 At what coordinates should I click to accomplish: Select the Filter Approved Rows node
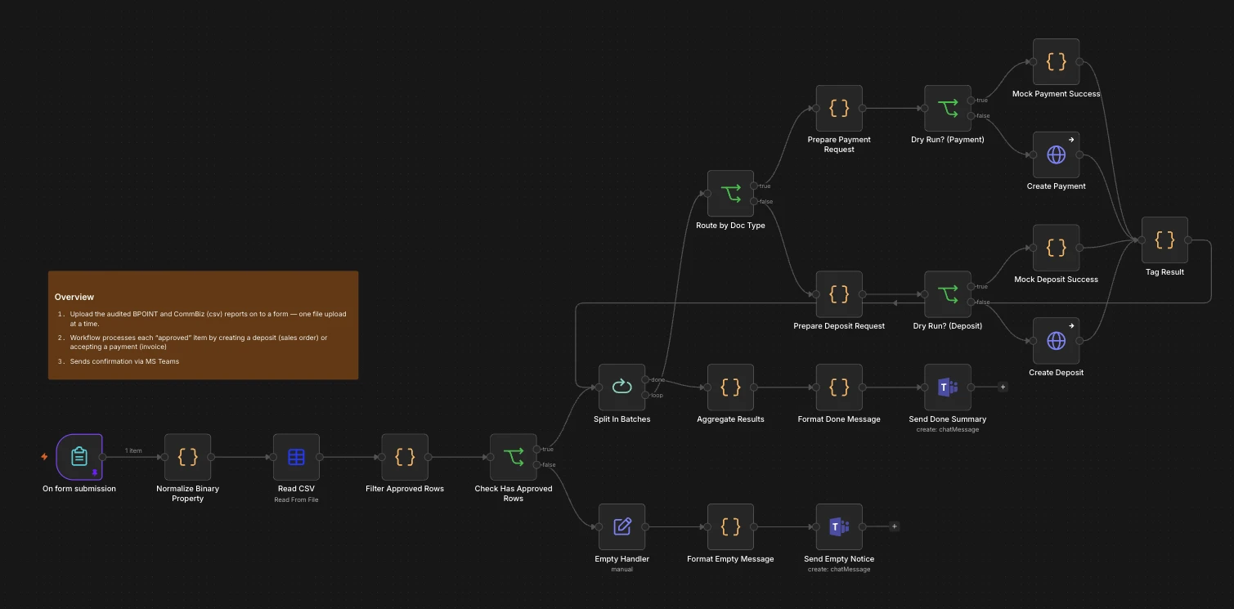[x=405, y=457]
